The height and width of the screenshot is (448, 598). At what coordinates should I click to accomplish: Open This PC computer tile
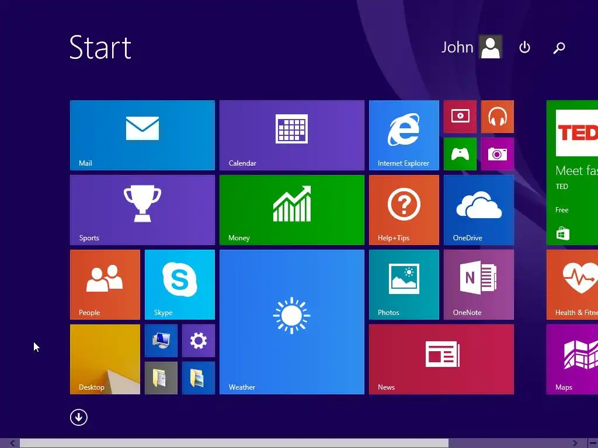point(161,341)
